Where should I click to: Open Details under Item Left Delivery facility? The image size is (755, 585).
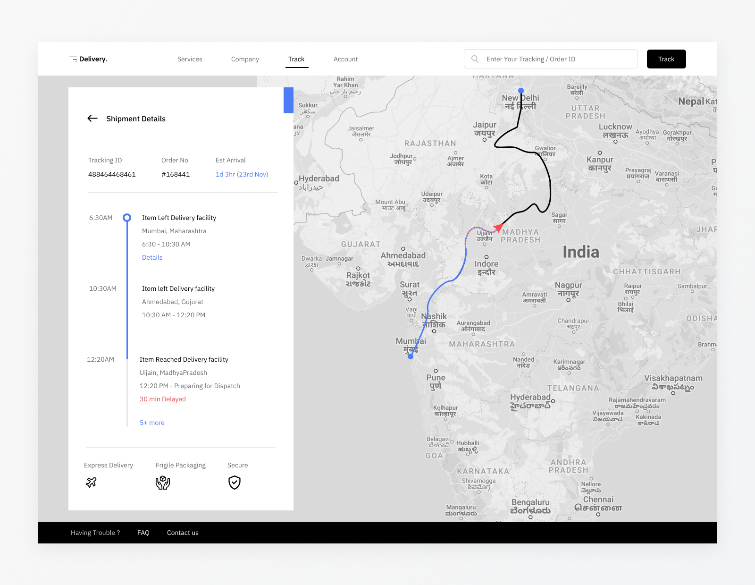pos(152,257)
